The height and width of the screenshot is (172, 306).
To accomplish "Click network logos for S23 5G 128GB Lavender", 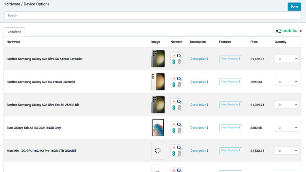I will point(177,82).
